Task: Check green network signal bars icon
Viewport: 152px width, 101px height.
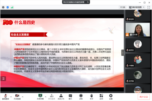Action: point(12,7)
